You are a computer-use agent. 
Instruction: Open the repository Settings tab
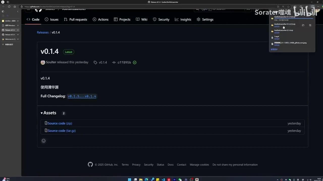[205, 19]
